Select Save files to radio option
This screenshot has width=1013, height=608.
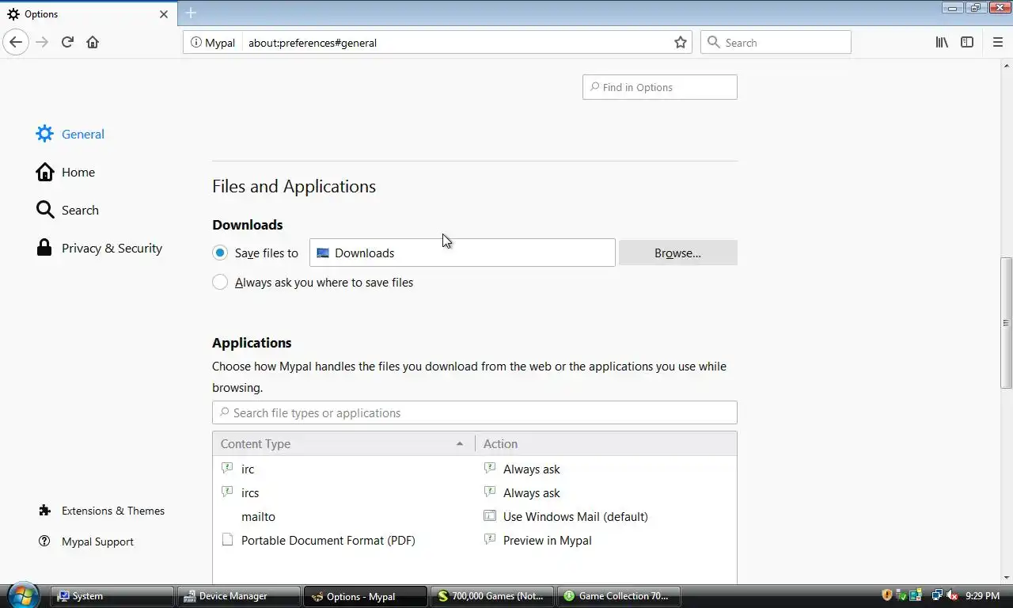[220, 253]
